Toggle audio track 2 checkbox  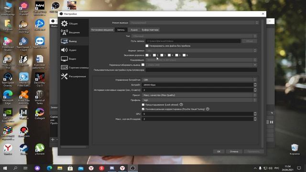154,55
